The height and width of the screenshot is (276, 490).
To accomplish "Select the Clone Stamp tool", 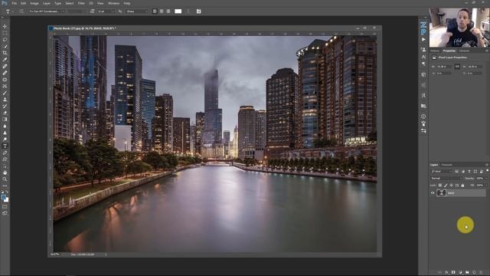I will click(5, 100).
